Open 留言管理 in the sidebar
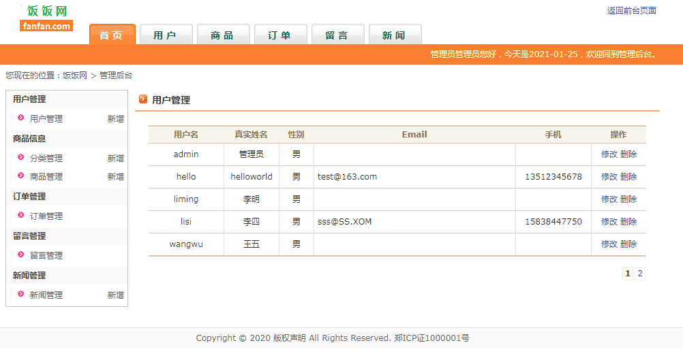 tap(46, 256)
